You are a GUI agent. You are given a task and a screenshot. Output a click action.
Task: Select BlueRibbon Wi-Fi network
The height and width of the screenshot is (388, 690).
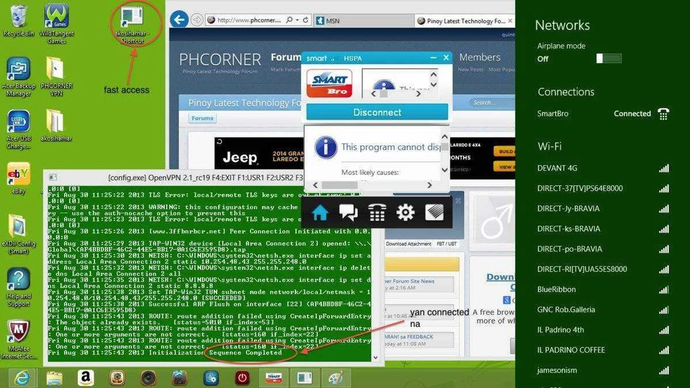tap(603, 290)
